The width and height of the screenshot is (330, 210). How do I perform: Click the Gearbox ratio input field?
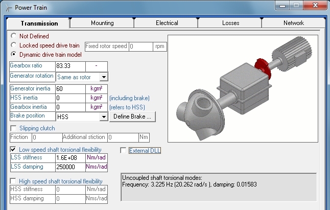[70, 66]
